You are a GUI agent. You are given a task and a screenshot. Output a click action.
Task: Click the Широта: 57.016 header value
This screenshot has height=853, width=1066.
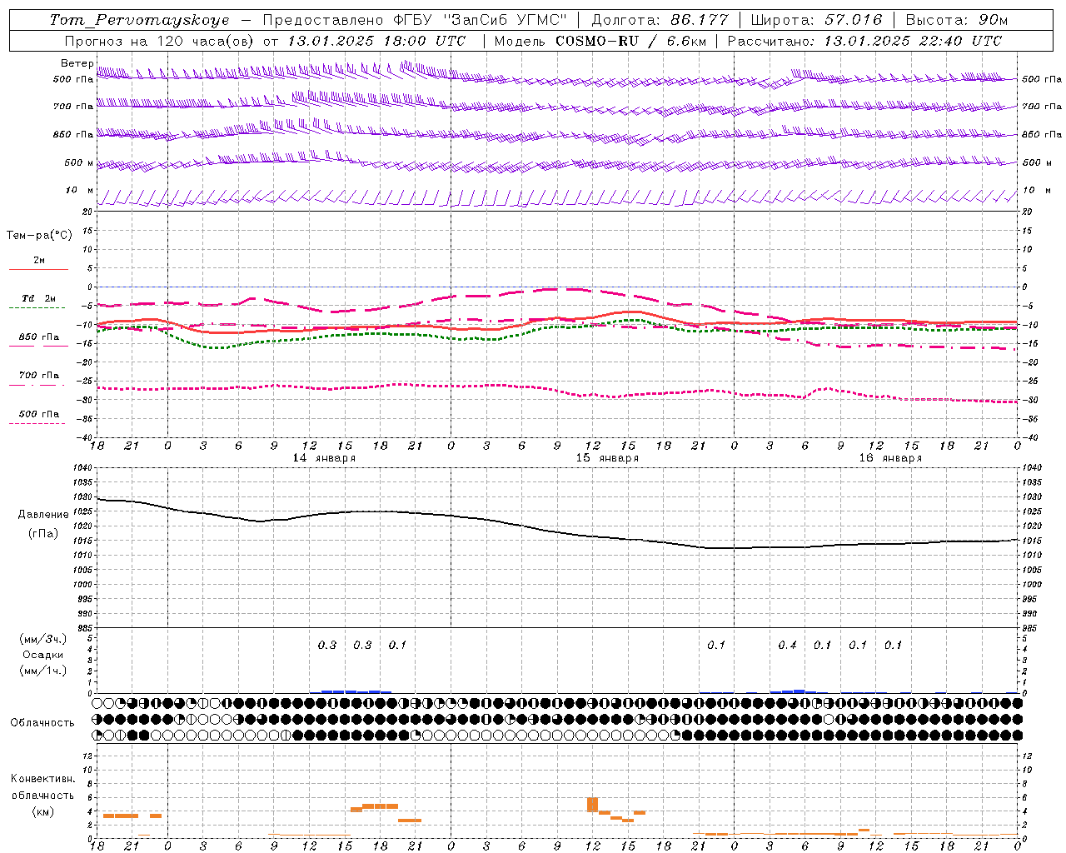tap(817, 20)
